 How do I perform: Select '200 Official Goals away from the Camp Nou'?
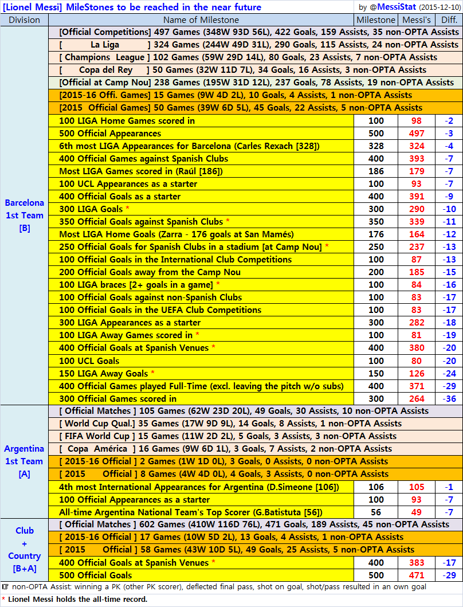[201, 272]
